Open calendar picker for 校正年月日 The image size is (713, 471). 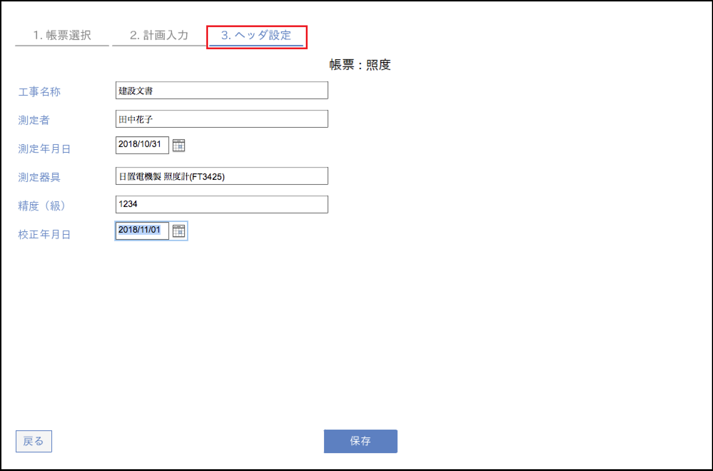point(178,231)
